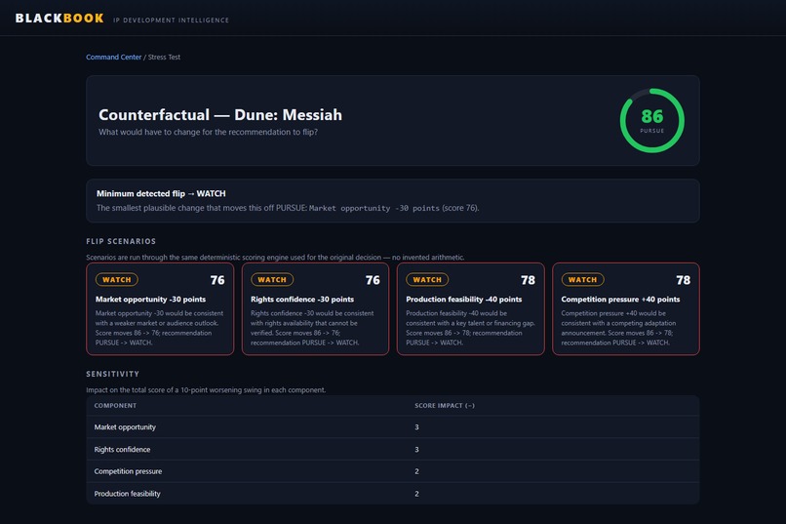The width and height of the screenshot is (786, 524).
Task: Click impact value 3 for Rights confidence
Action: point(416,450)
